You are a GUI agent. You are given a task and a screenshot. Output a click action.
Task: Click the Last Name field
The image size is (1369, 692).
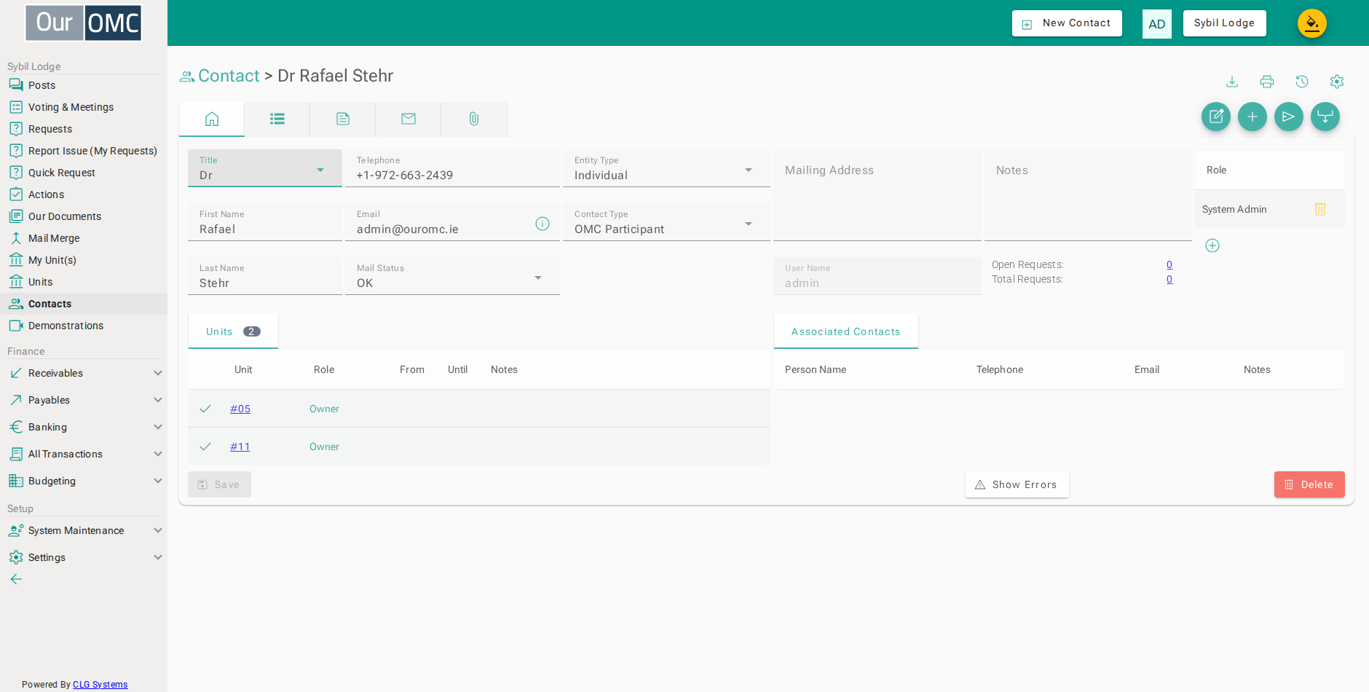point(265,276)
